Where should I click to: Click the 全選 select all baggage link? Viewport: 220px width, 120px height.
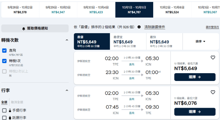(x=4, y=102)
